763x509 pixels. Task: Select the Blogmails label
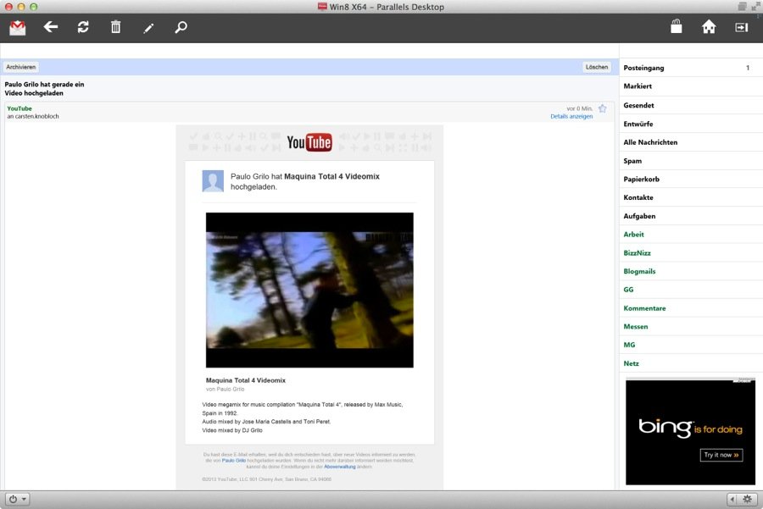[691, 271]
